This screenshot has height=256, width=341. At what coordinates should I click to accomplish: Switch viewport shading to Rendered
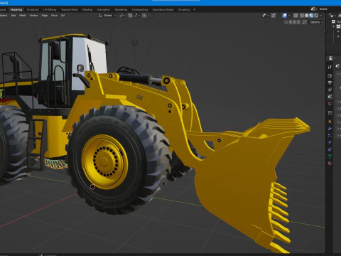tap(316, 16)
